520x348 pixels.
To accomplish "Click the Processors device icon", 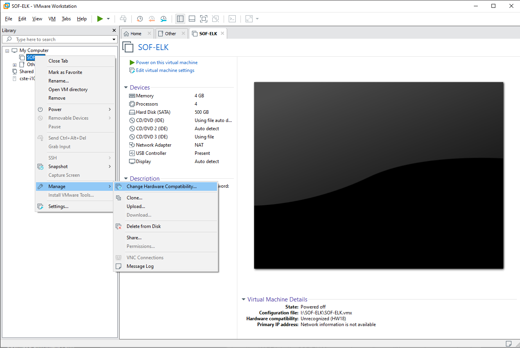I will [x=132, y=104].
